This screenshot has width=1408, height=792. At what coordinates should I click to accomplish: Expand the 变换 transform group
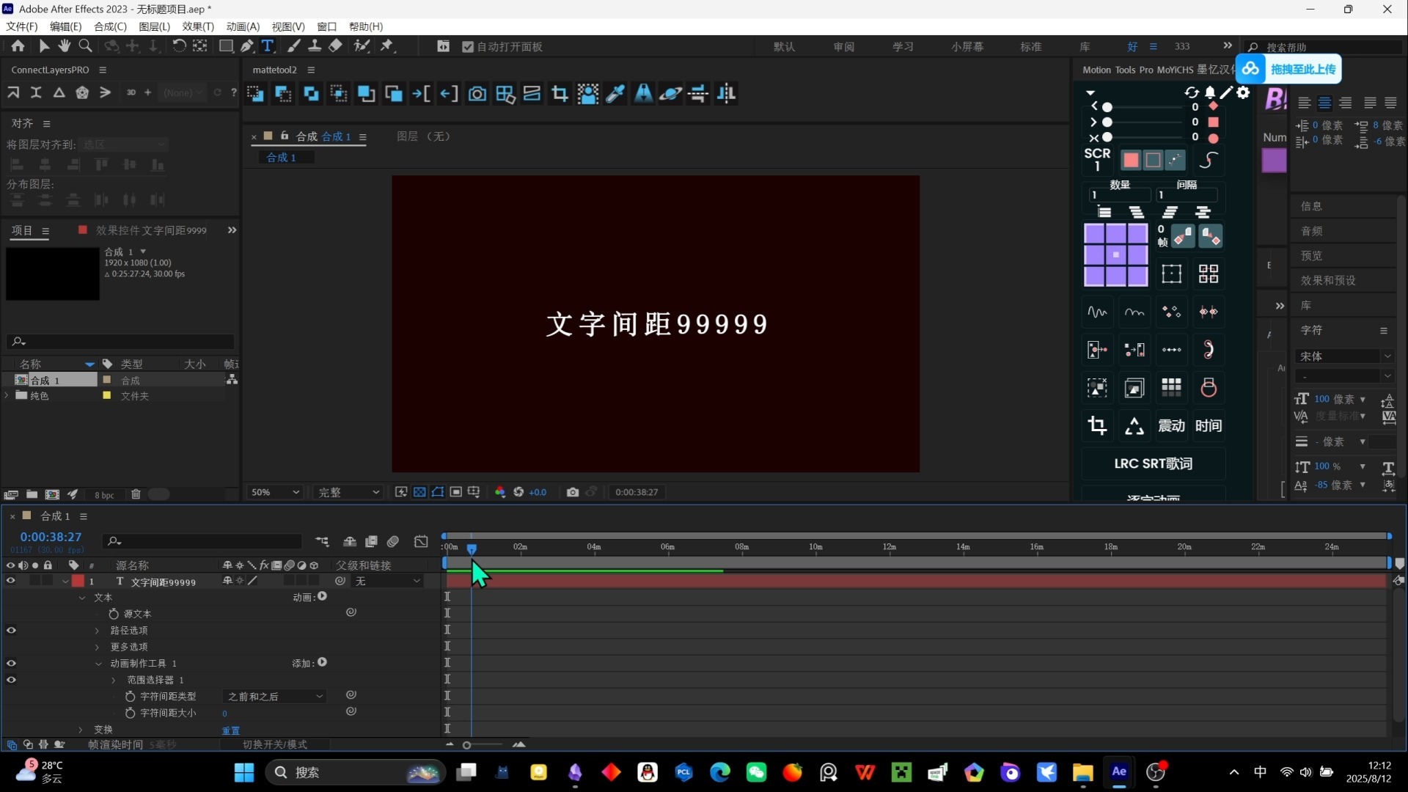pos(81,730)
